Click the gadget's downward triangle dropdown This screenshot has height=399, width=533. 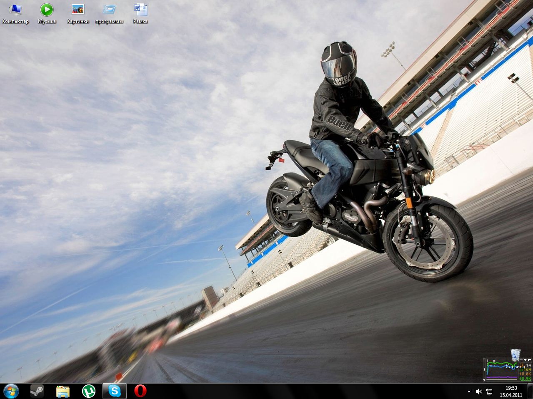(x=525, y=360)
